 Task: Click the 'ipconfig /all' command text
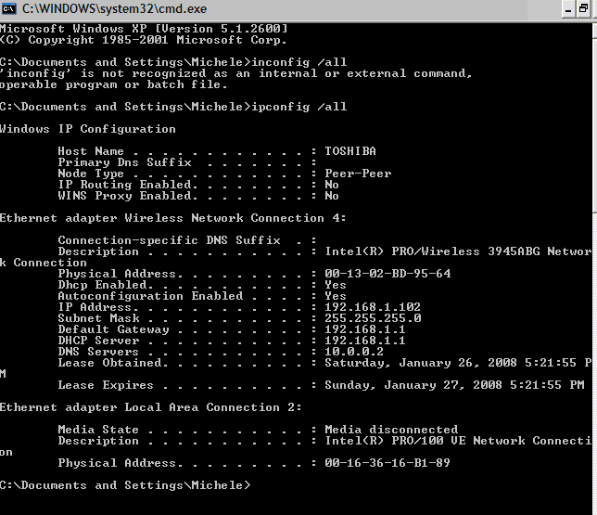tap(298, 107)
